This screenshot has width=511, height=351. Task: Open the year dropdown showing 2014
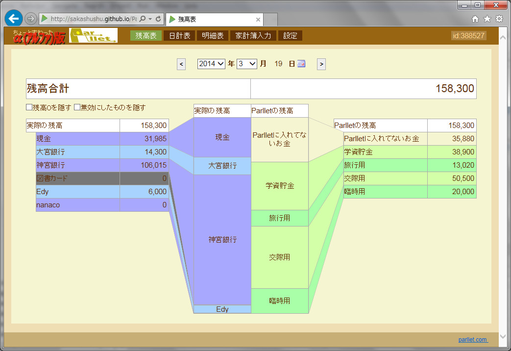[x=211, y=64]
